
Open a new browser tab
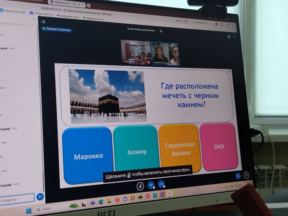click(x=89, y=5)
